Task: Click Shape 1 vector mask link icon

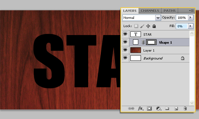Action: (x=143, y=42)
